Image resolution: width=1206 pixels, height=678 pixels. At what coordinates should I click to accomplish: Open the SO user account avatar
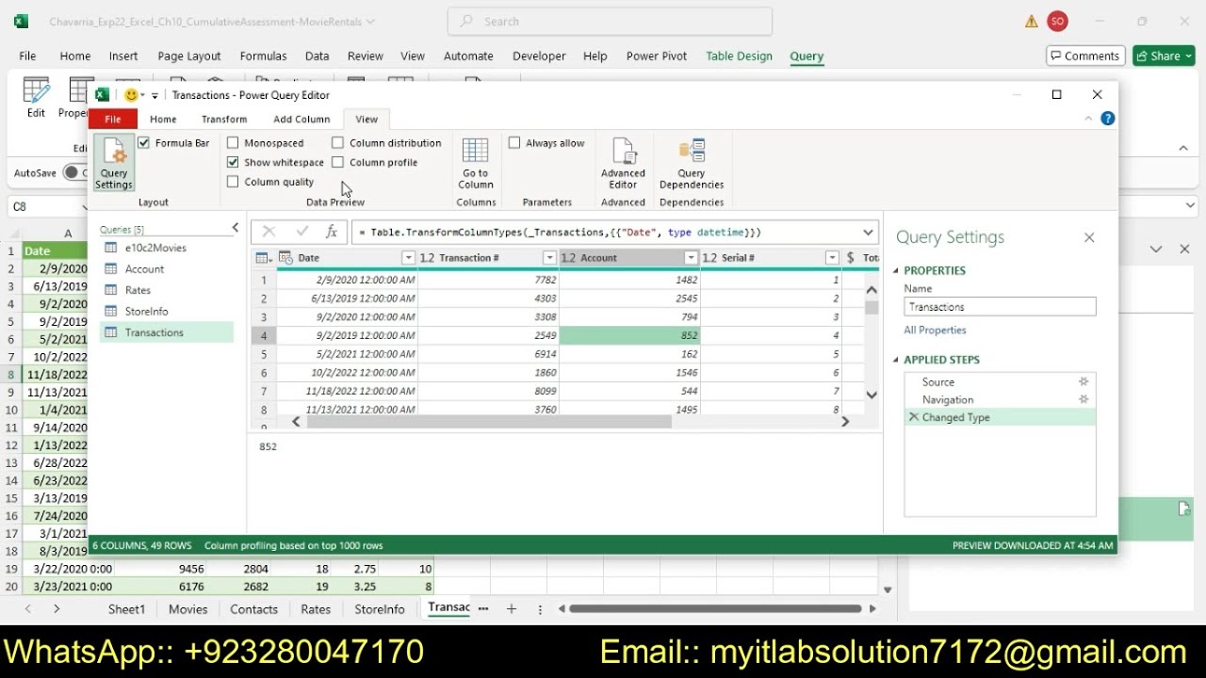pyautogui.click(x=1057, y=21)
